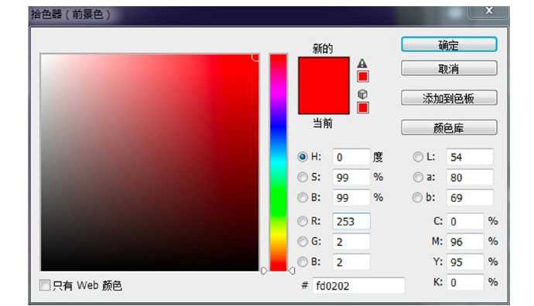Click the out-of-gamut warning triangle icon
Viewport: 534px width, 306px height.
point(362,63)
